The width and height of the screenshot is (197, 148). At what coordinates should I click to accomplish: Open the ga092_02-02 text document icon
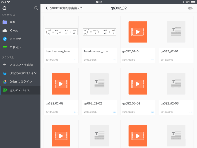pos(99,84)
